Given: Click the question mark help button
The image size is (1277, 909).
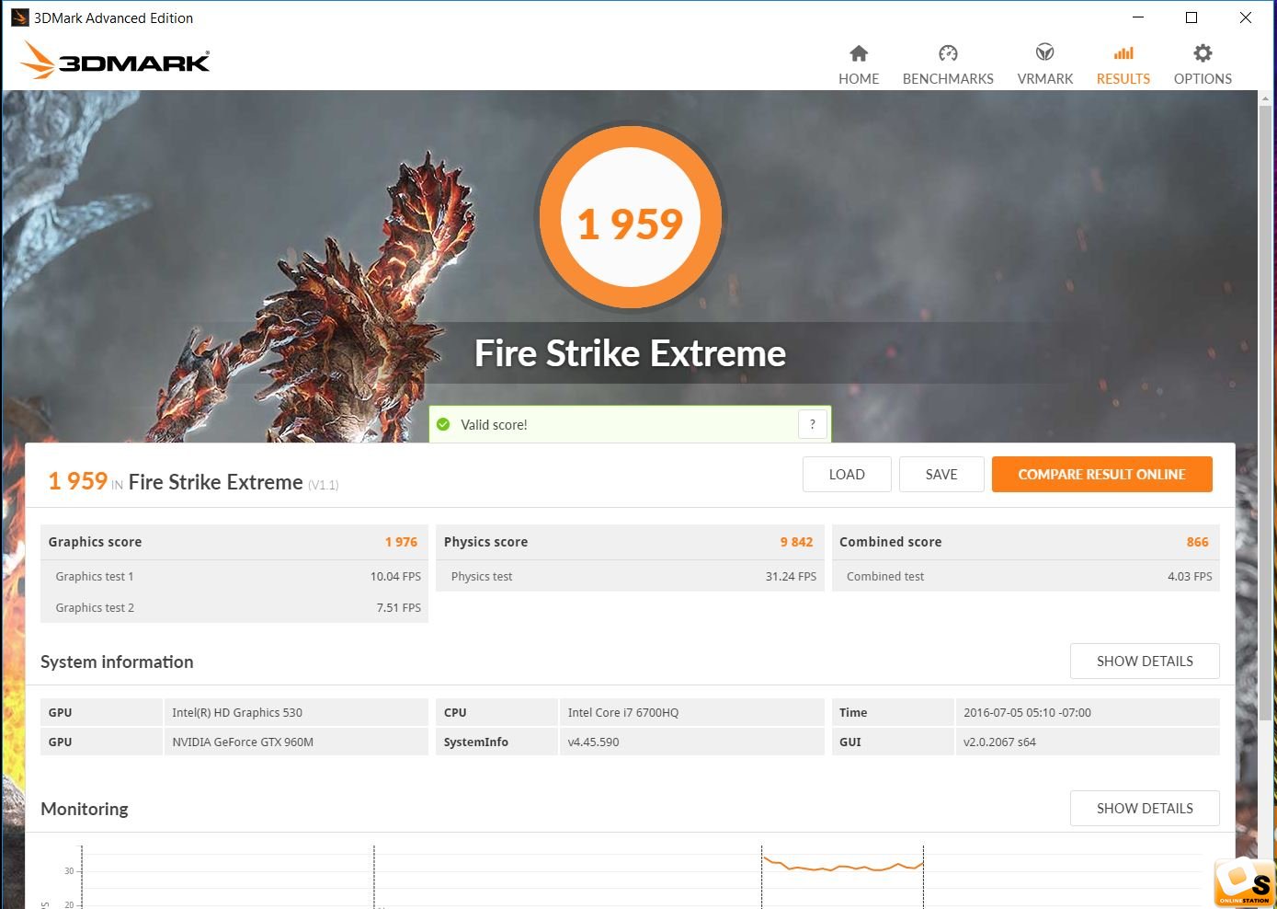Looking at the screenshot, I should pos(813,424).
